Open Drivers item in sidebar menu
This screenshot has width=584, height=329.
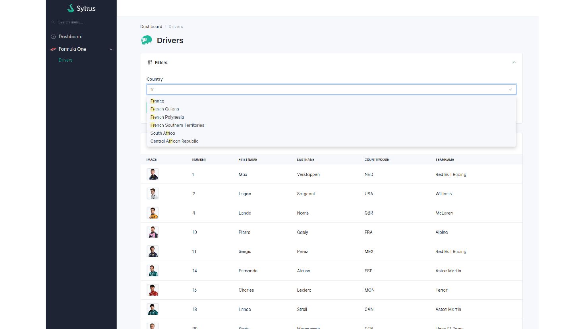66,60
